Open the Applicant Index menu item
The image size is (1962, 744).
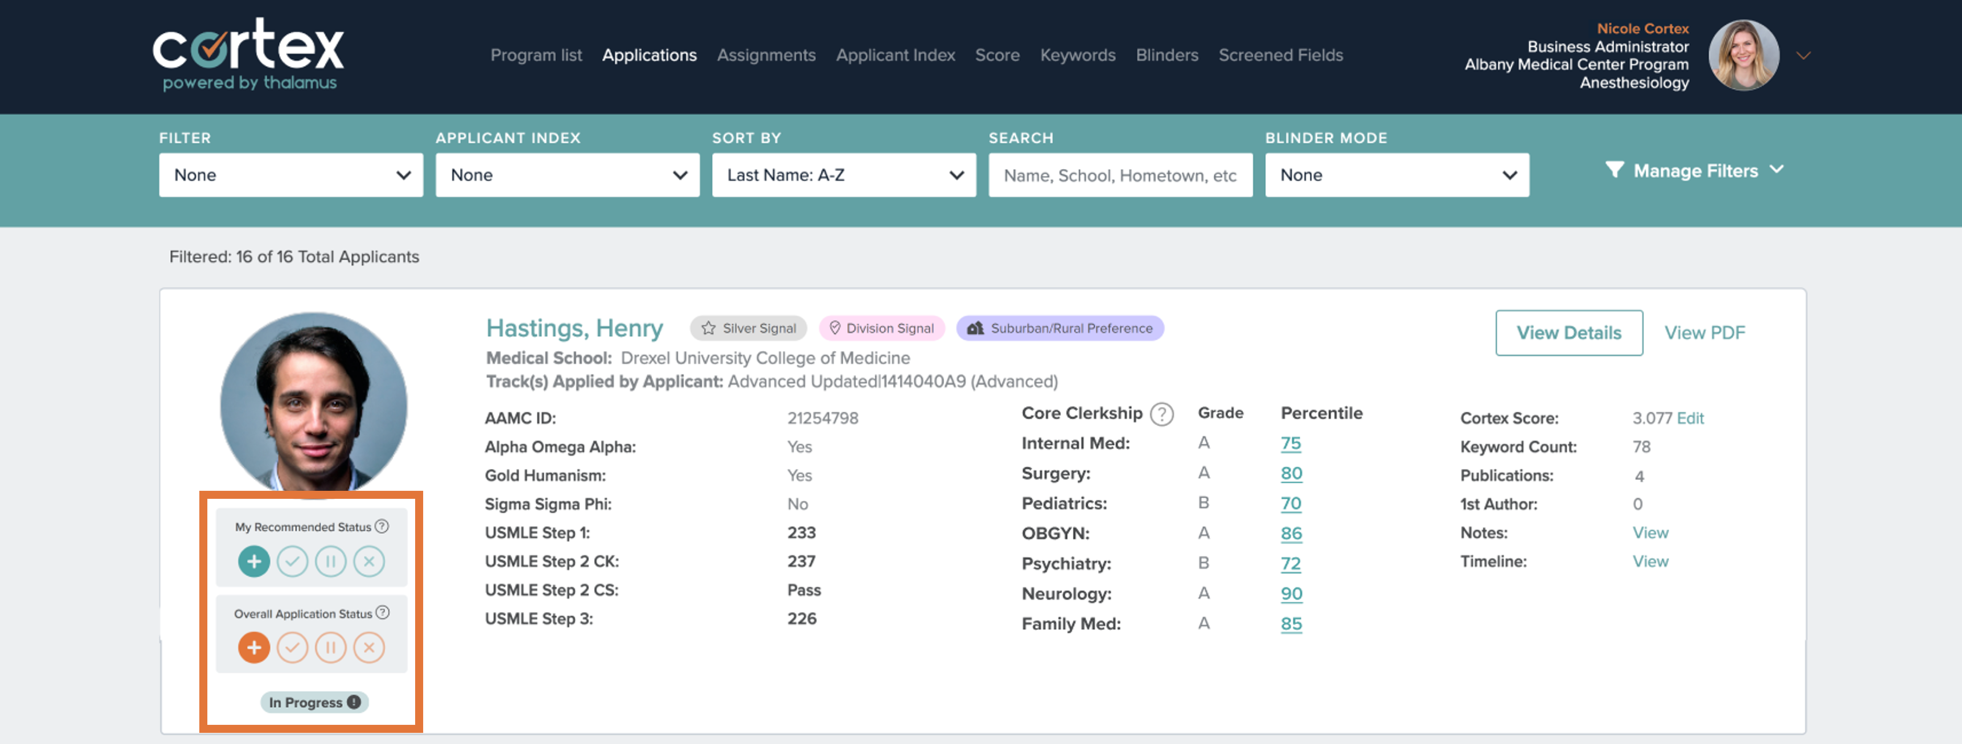pyautogui.click(x=895, y=55)
